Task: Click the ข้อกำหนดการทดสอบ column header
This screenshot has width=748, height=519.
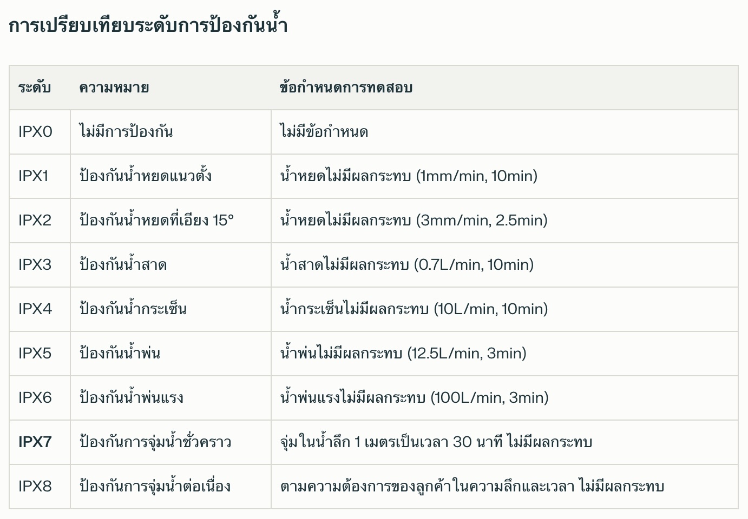Action: pos(346,88)
